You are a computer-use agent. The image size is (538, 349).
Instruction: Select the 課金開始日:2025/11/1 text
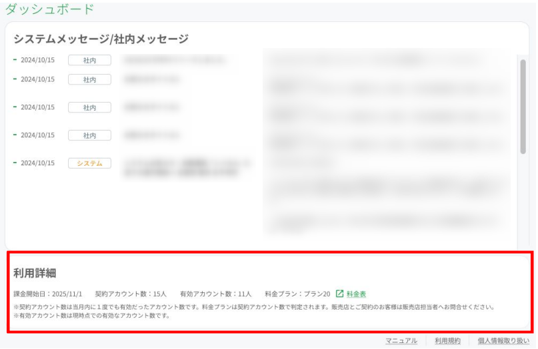point(48,294)
